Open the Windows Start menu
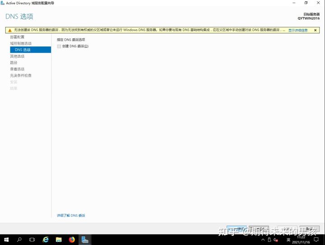The image size is (325, 245). 6,240
